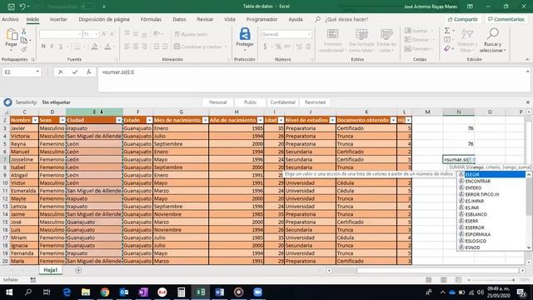Toggle Underline formatting (S)
The width and height of the screenshot is (533, 300).
point(61,47)
